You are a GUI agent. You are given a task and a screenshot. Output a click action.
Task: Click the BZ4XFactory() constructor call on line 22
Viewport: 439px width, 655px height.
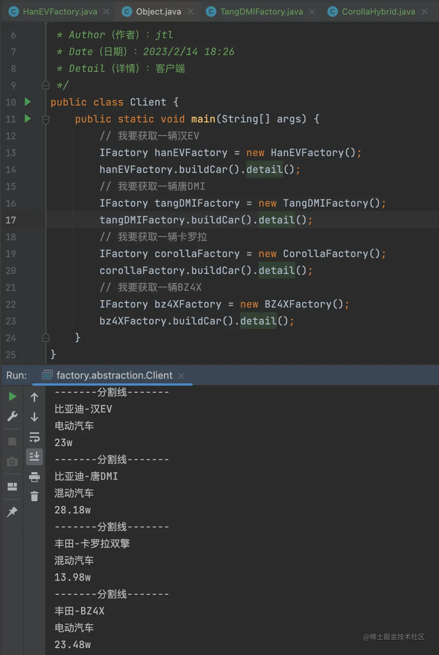pyautogui.click(x=304, y=304)
